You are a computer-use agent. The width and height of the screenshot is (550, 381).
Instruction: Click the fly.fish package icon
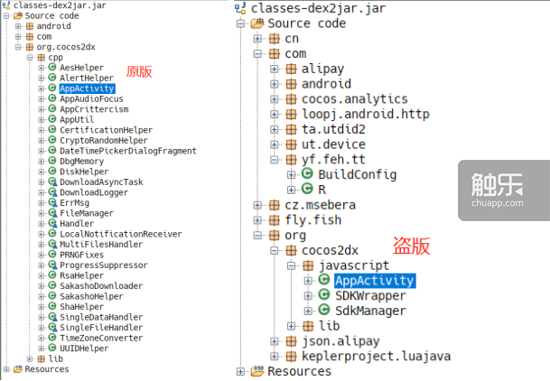pos(275,219)
